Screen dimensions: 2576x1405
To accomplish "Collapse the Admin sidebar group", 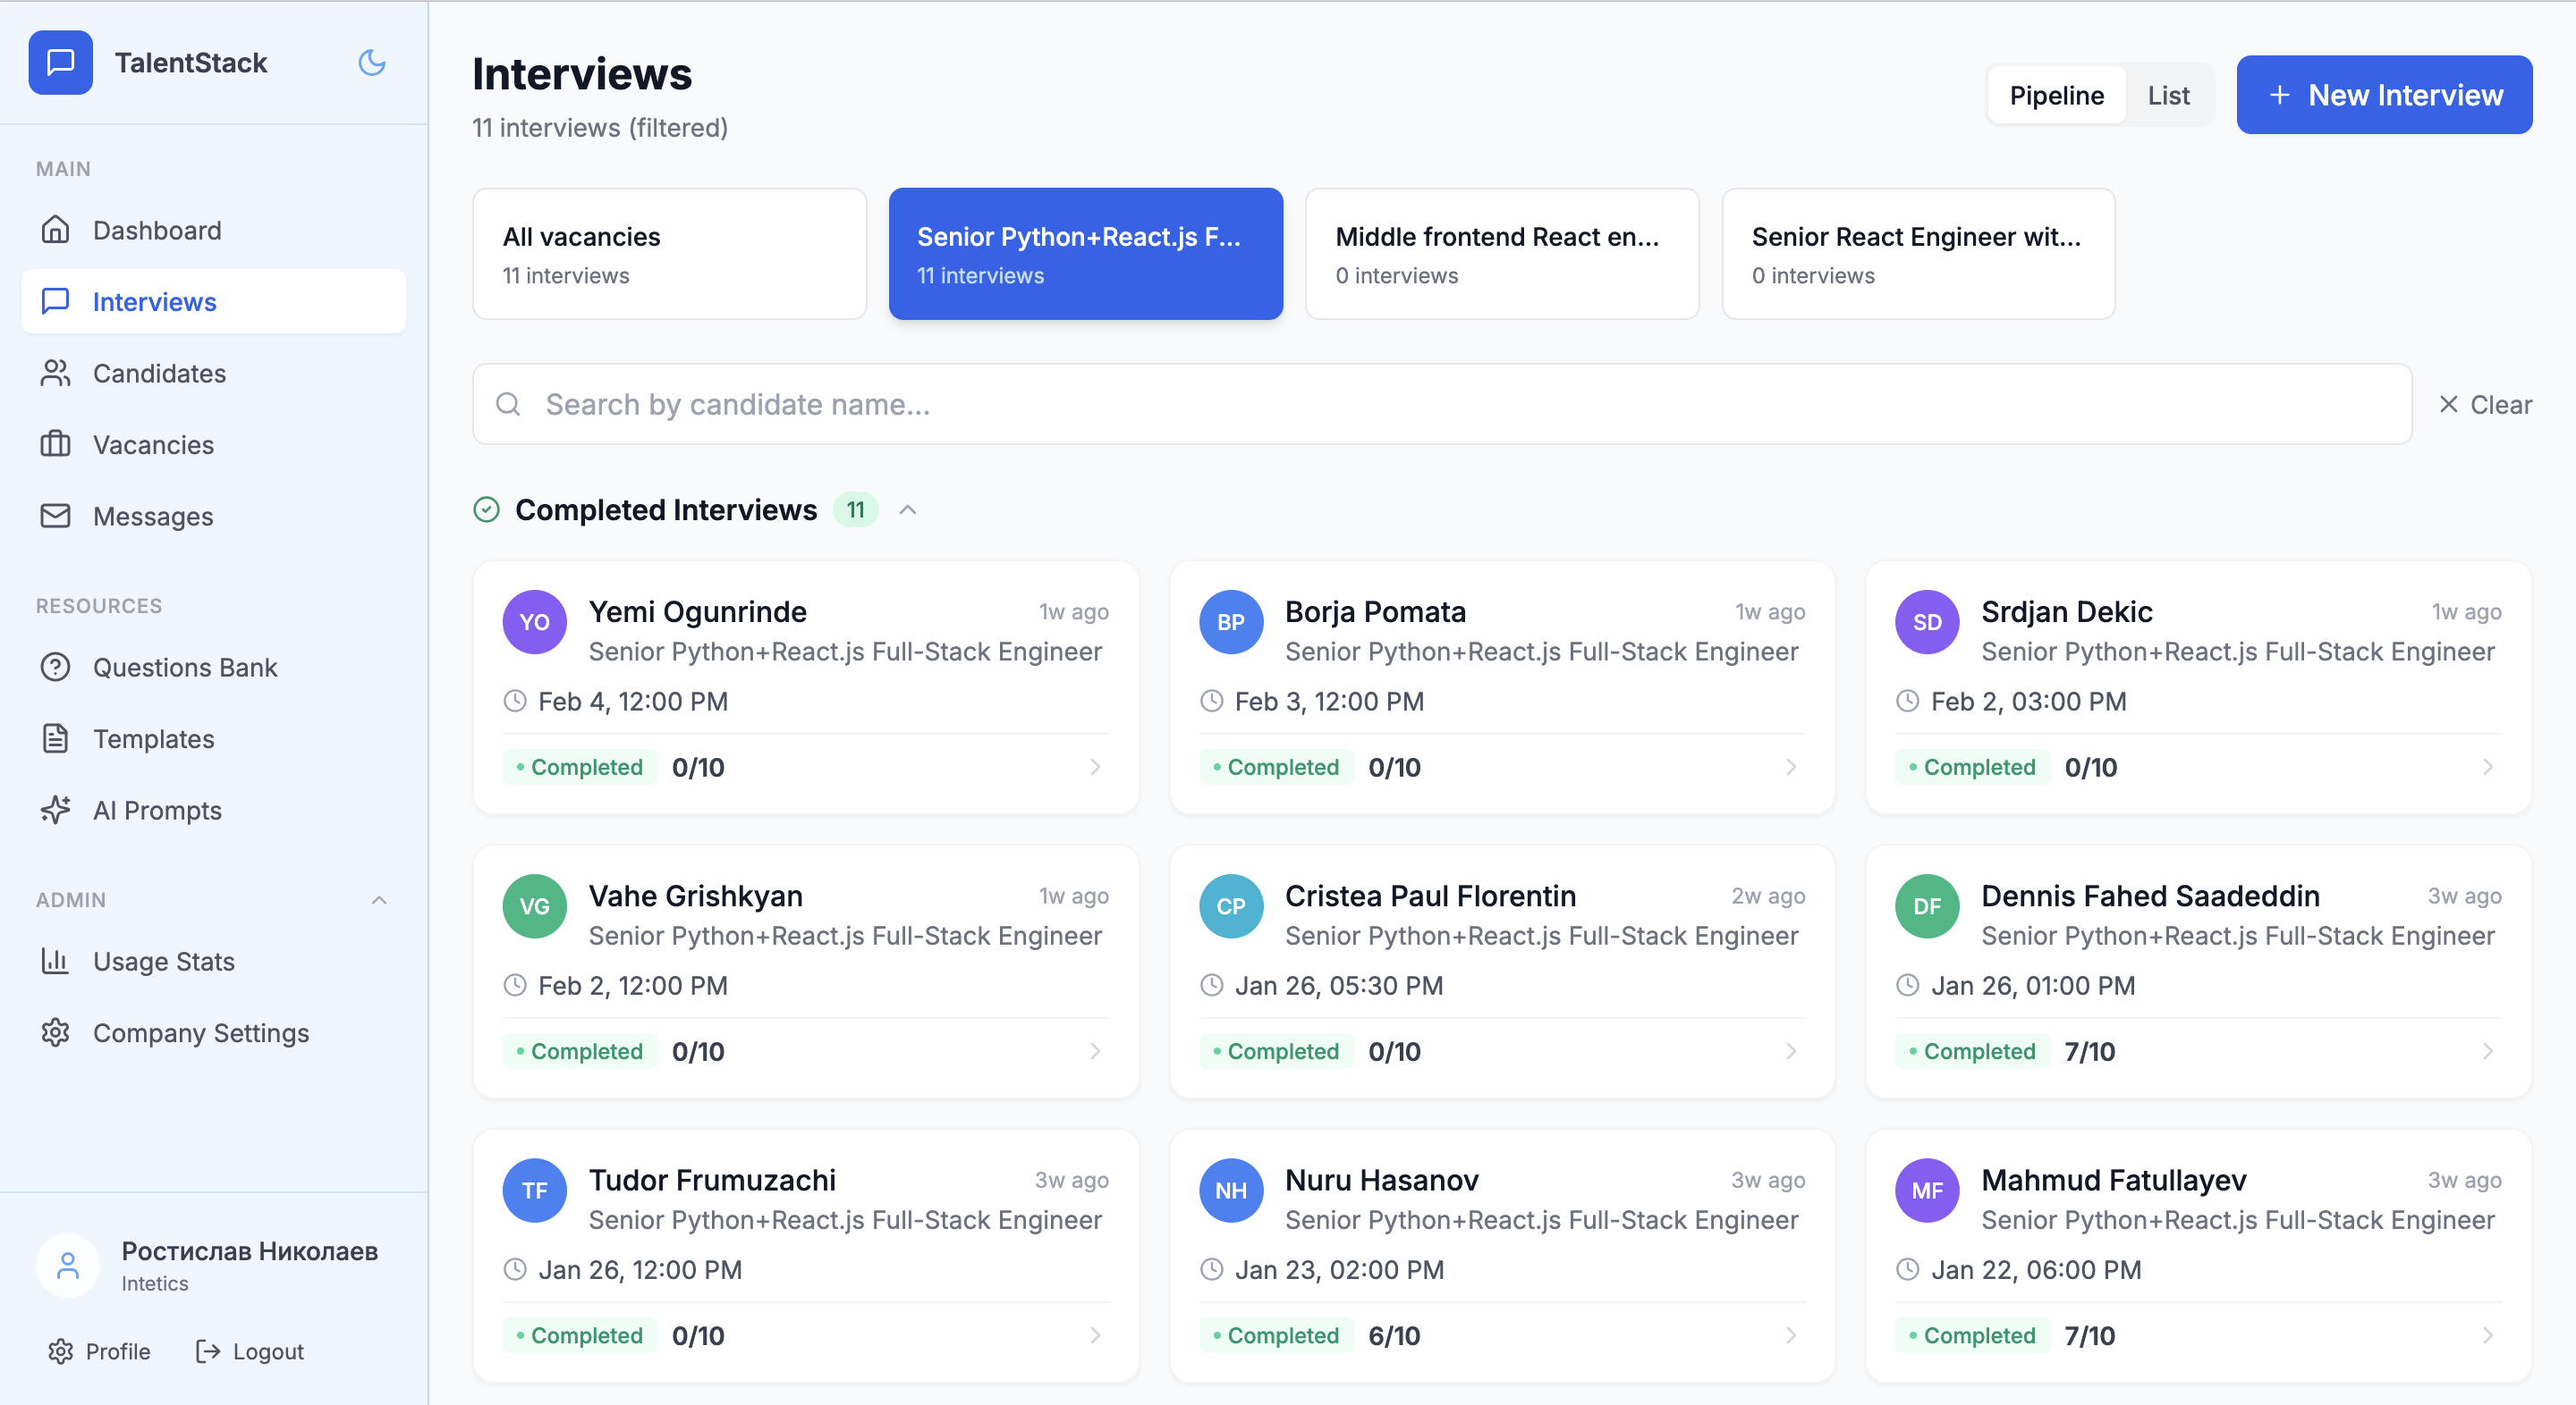I will (x=378, y=899).
